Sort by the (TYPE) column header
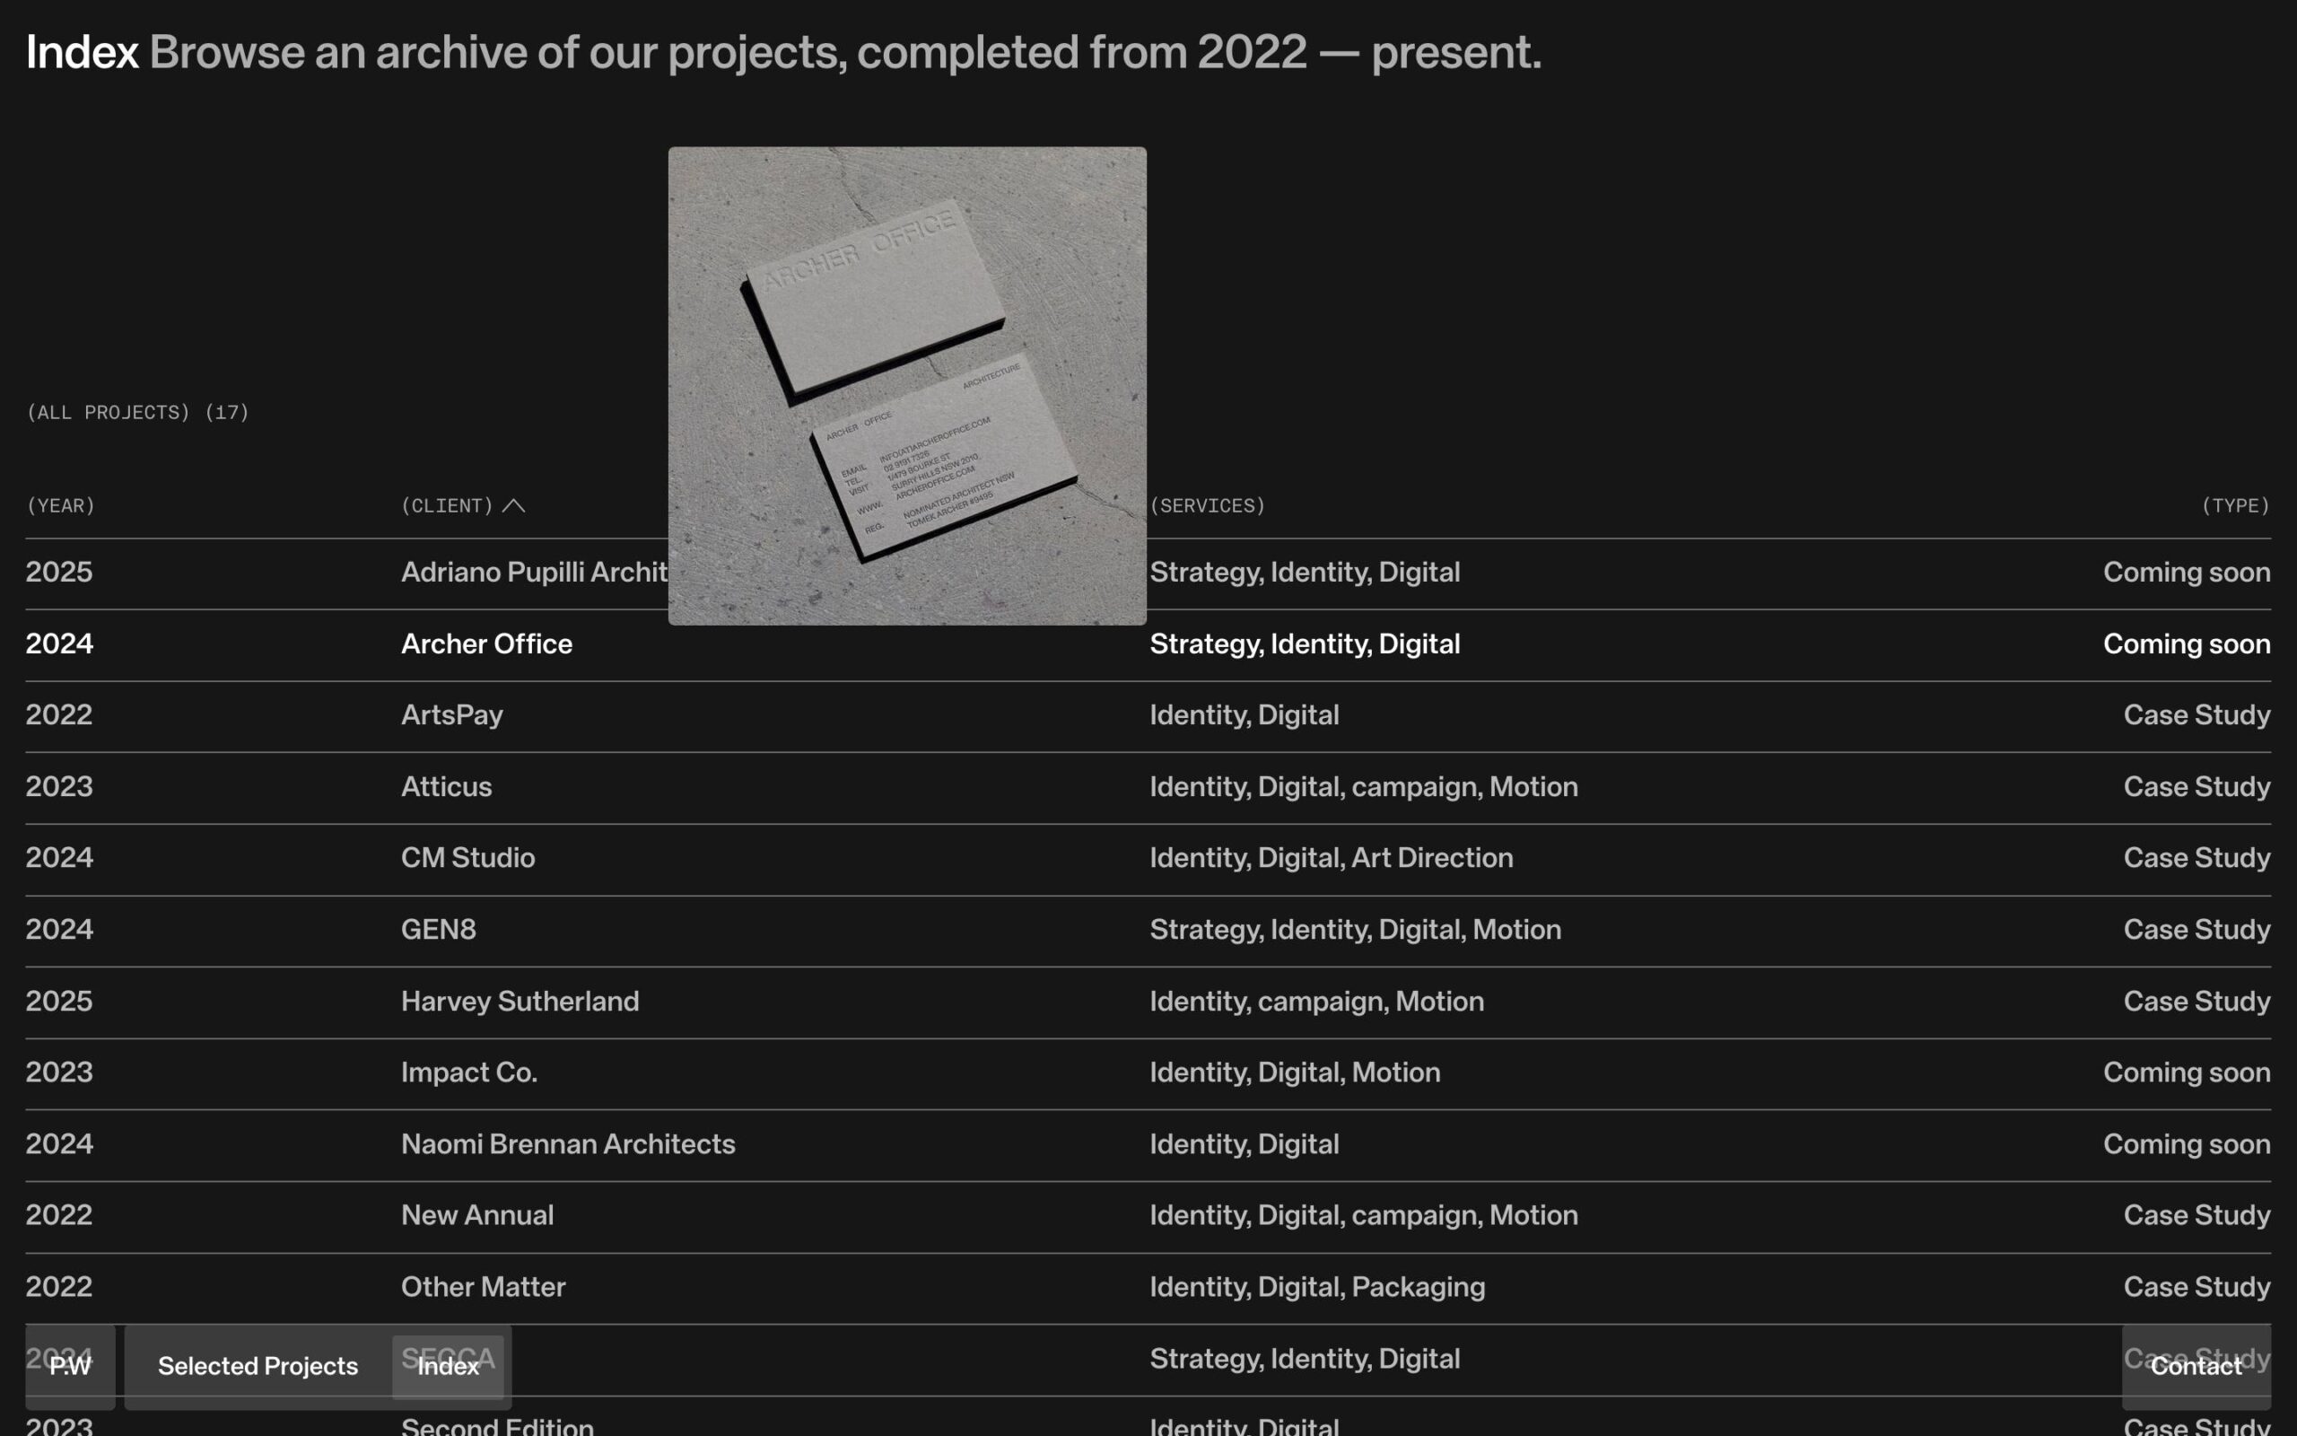The image size is (2297, 1436). [2235, 505]
